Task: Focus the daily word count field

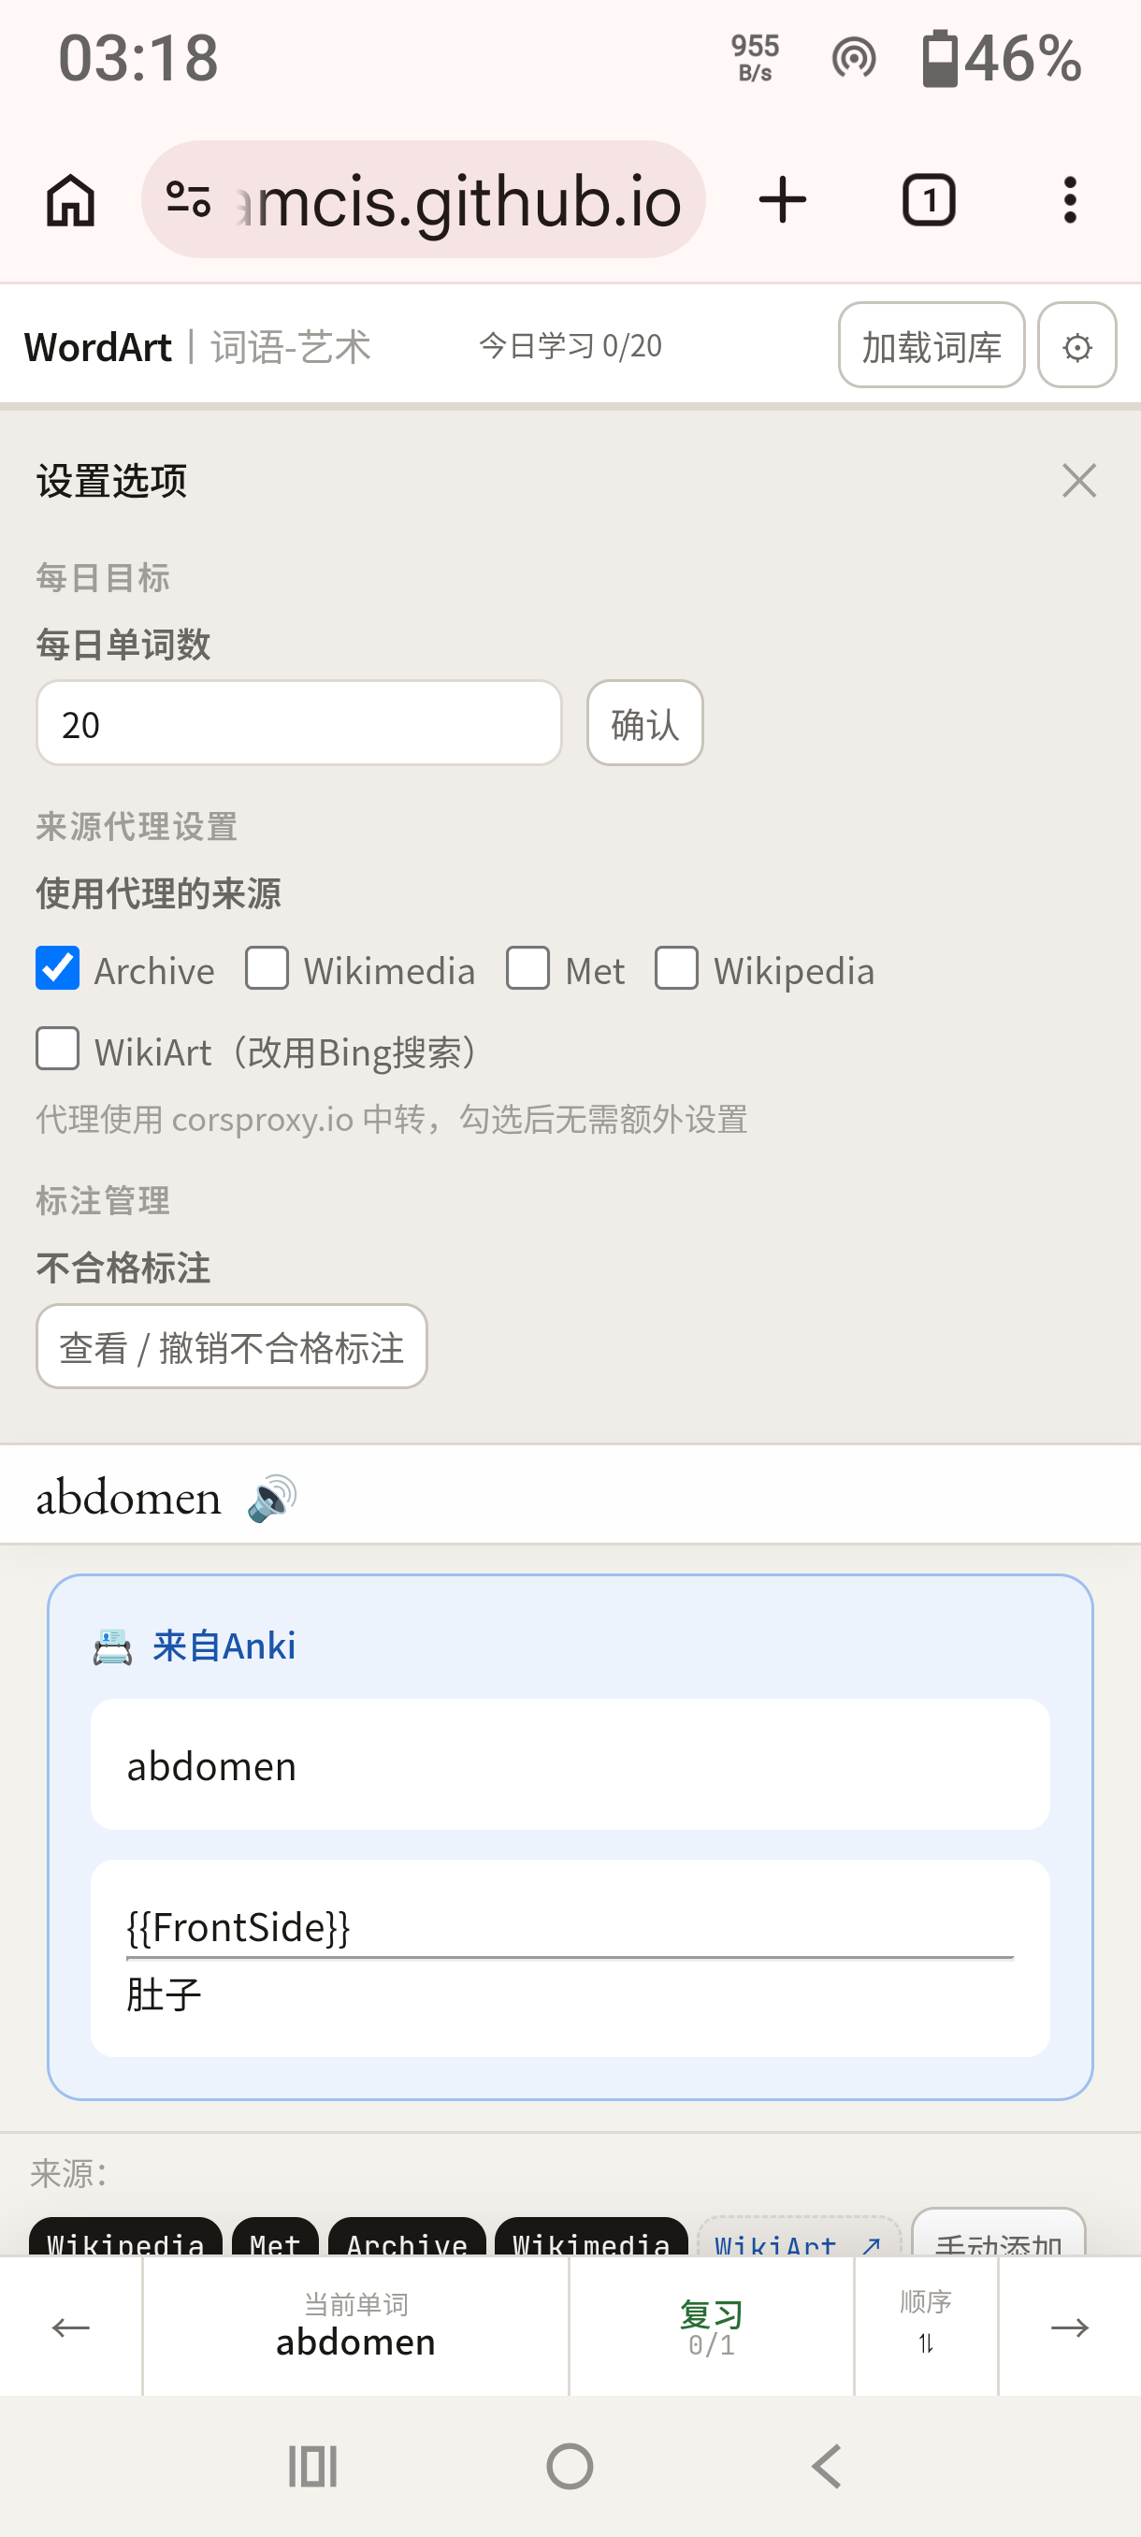Action: (x=299, y=724)
